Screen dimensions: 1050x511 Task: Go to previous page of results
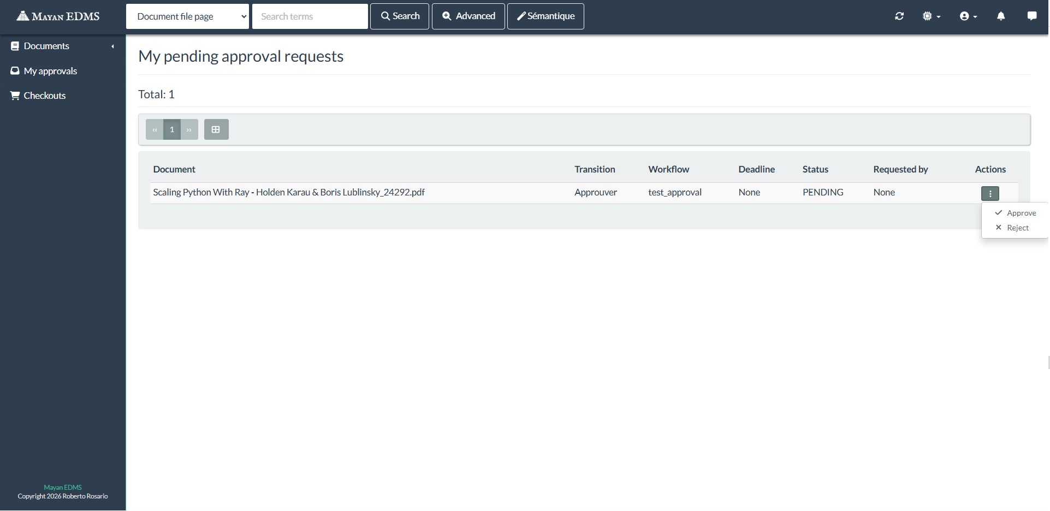click(155, 129)
